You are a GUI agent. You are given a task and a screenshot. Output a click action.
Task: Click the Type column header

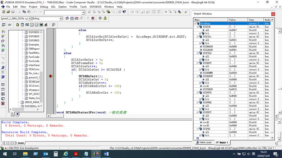tap(256, 20)
